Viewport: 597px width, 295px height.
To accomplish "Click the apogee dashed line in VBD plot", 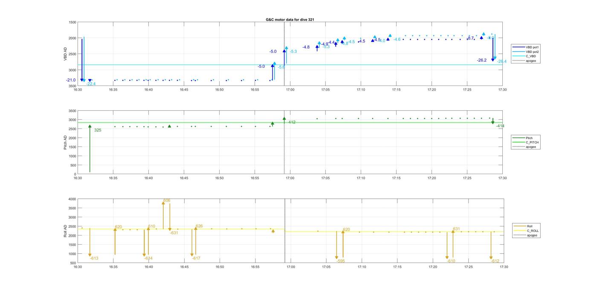I will pos(284,54).
